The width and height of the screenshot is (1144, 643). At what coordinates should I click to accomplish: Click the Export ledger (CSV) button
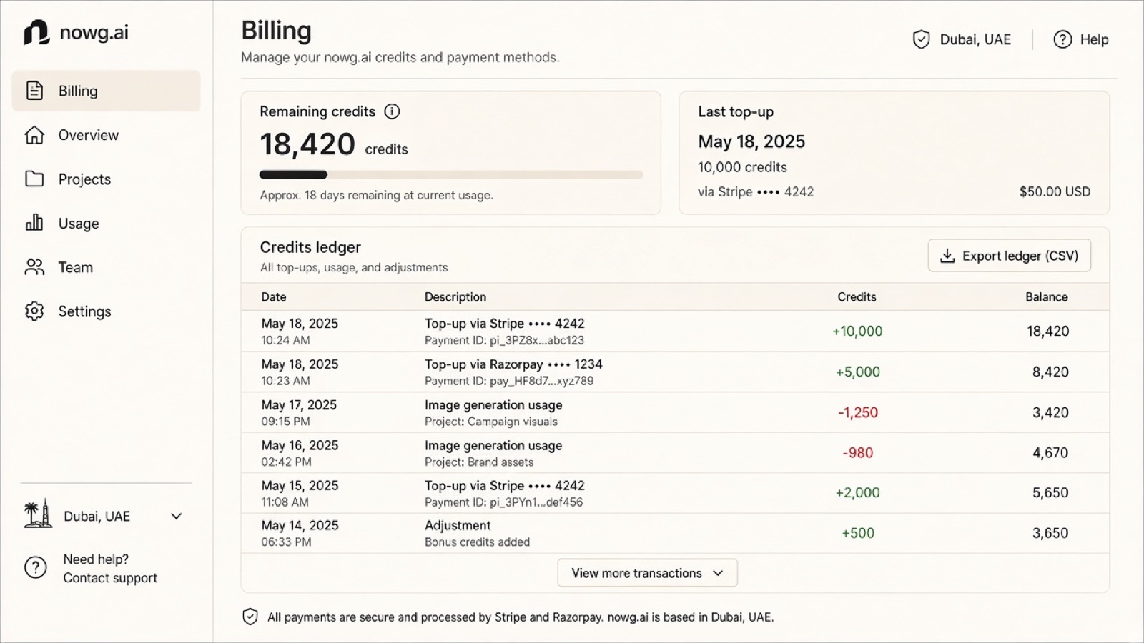click(1009, 256)
